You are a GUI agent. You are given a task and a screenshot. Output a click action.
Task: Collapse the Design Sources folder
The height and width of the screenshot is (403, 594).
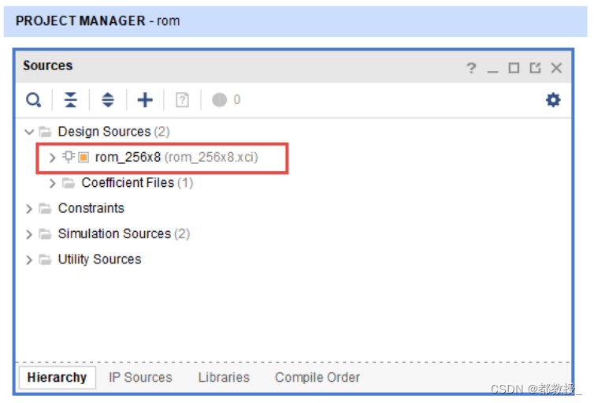[x=29, y=132]
